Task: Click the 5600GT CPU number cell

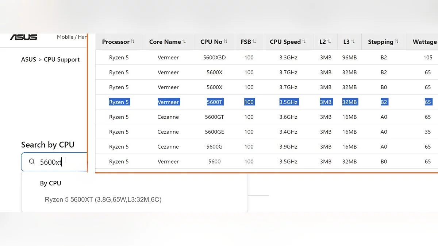Action: coord(215,117)
